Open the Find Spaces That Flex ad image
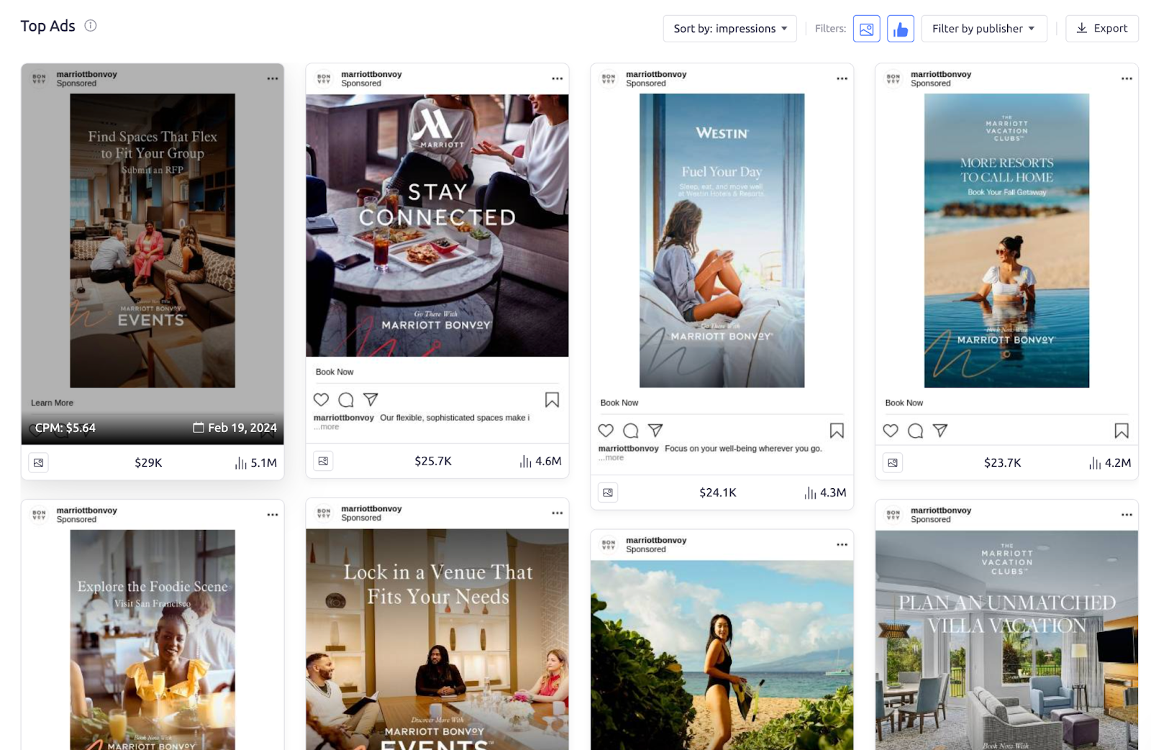Image resolution: width=1151 pixels, height=750 pixels. pyautogui.click(x=153, y=240)
